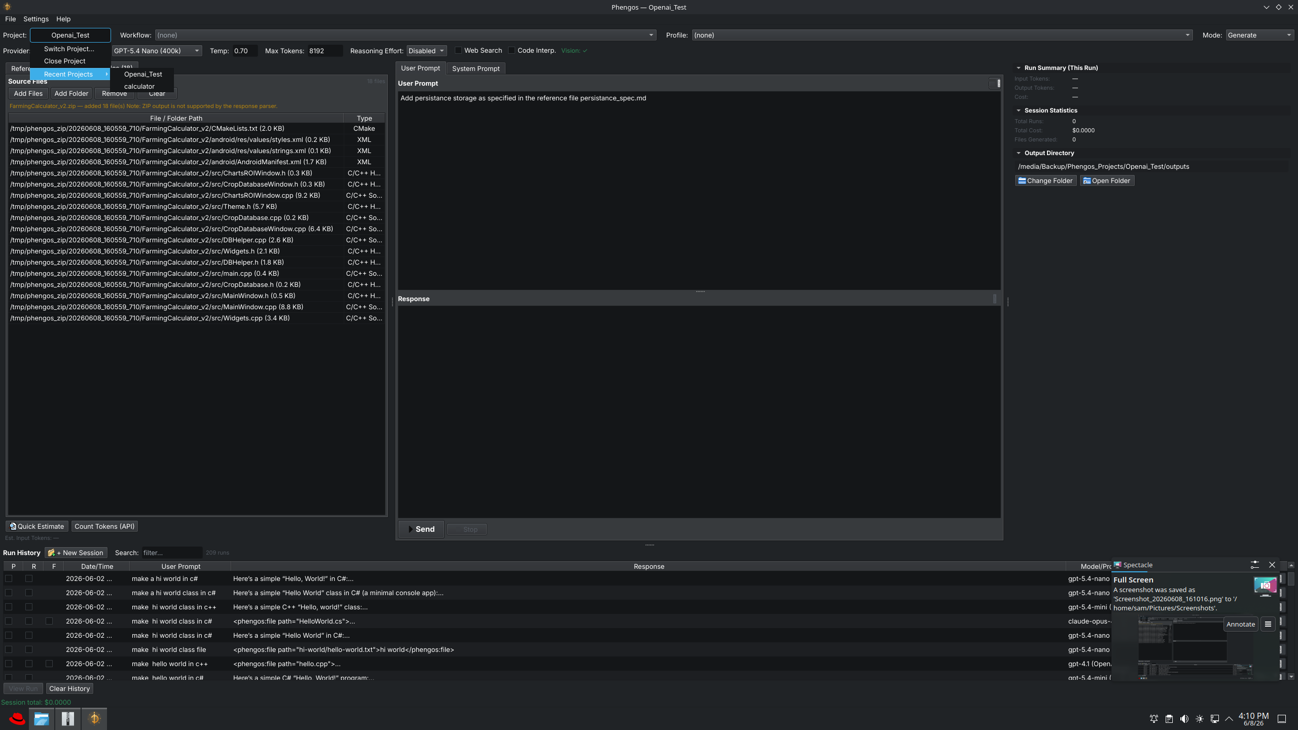
Task: Click the show desktop icon
Action: (x=1282, y=719)
